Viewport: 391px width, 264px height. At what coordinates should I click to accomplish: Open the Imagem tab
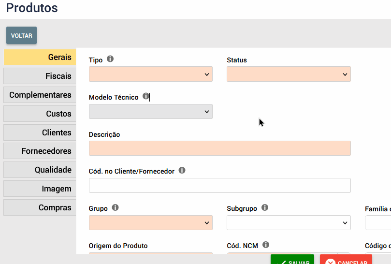40,189
